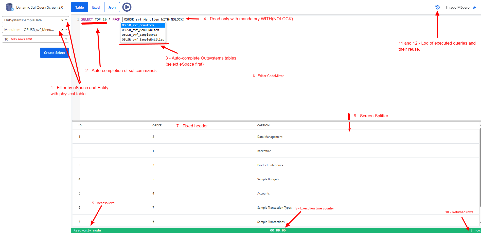The height and width of the screenshot is (233, 481).
Task: Switch to the Table output tab
Action: click(x=79, y=7)
